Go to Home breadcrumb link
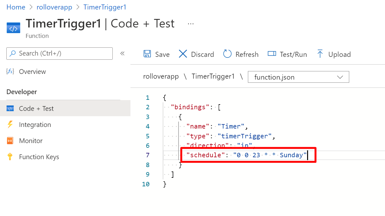Screen dimensions: 385x216 [x=16, y=7]
